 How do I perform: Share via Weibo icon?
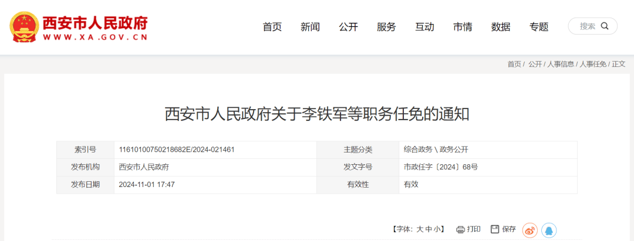[x=530, y=230]
